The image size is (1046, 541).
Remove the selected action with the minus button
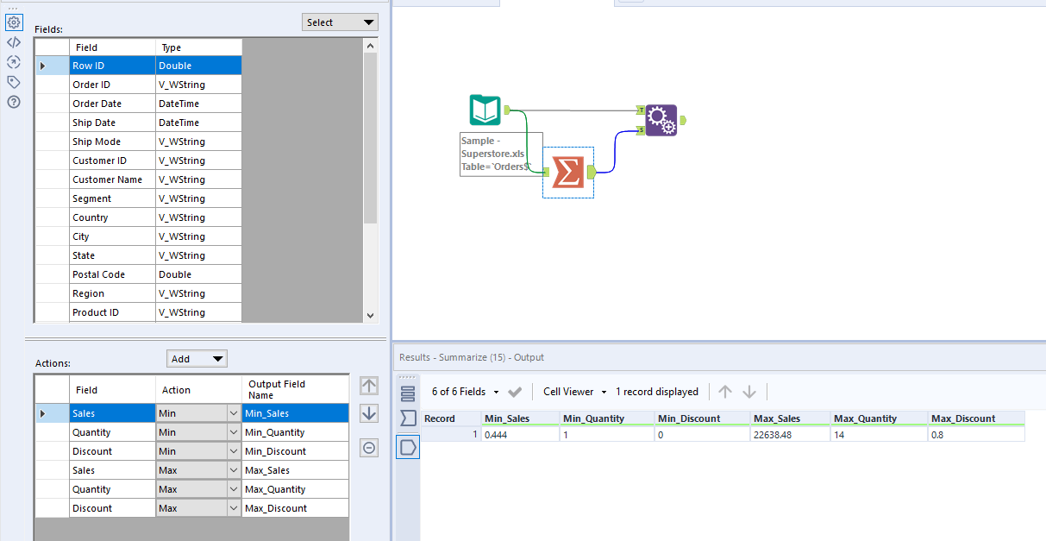click(x=369, y=445)
